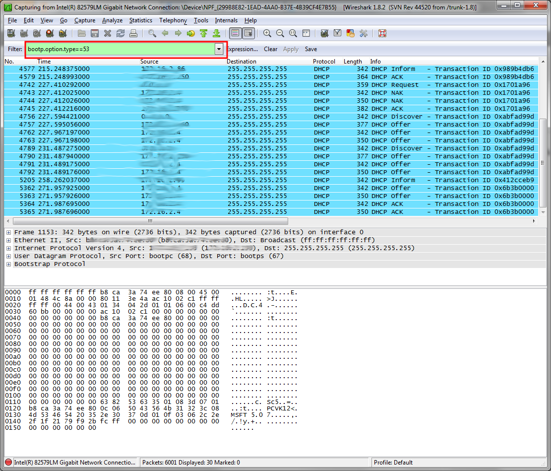551x471 pixels.
Task: Click Clear to reset the filter
Action: [x=270, y=49]
